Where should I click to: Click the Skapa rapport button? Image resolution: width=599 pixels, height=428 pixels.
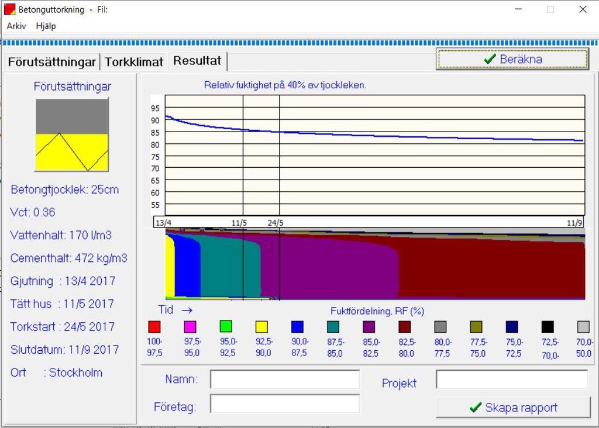(513, 408)
